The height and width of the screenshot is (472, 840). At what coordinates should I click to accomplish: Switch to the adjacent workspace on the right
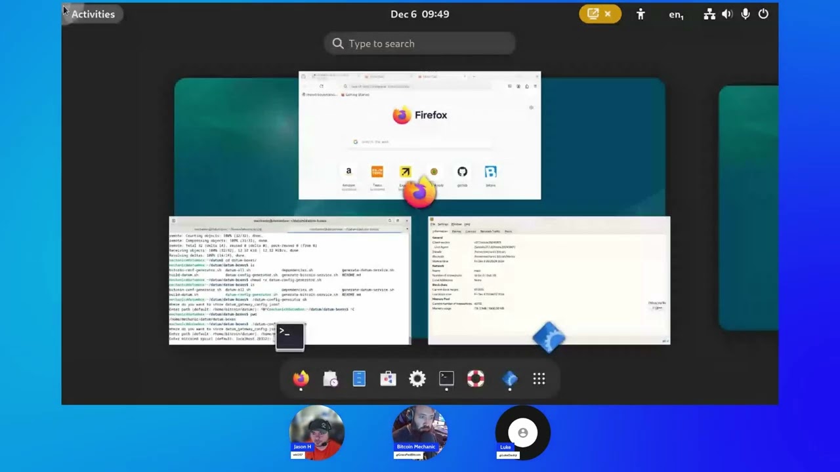pos(748,208)
